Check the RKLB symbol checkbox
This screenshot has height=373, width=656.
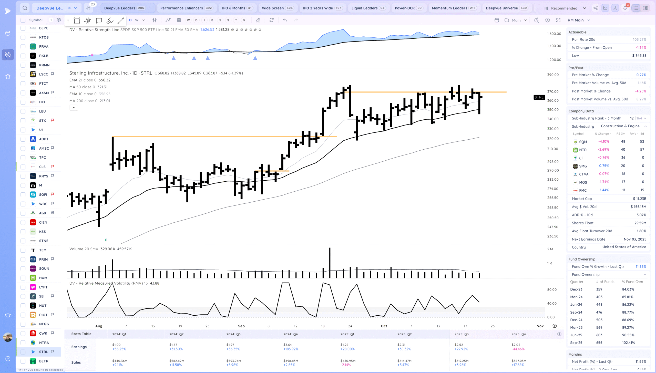click(x=23, y=56)
